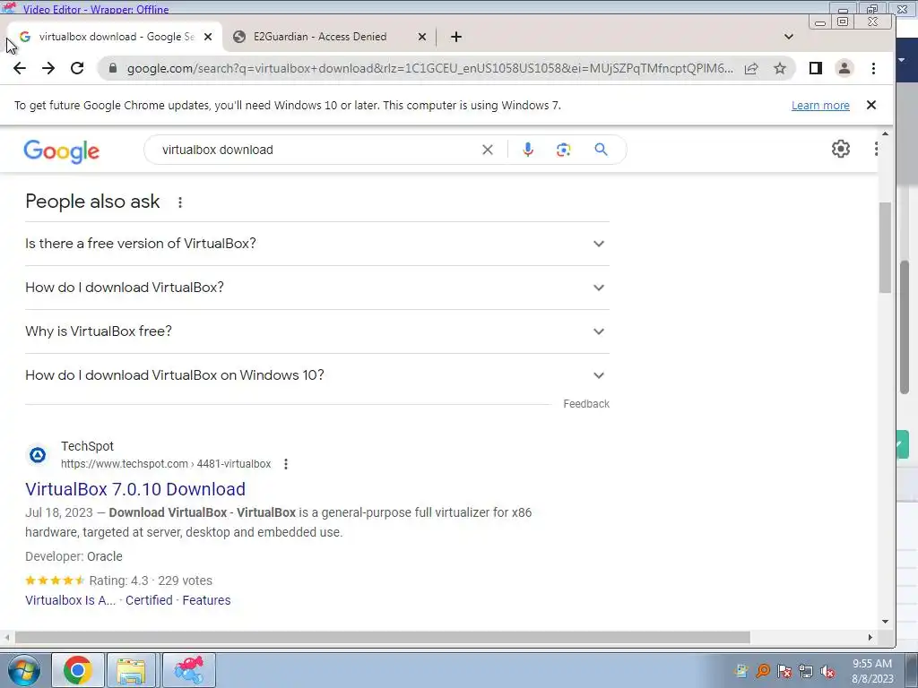The width and height of the screenshot is (918, 688).
Task: Expand "How do I download VirtualBox?" question
Action: click(316, 288)
